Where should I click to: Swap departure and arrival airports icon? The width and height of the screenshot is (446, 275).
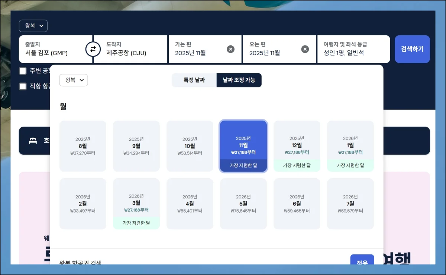(93, 49)
